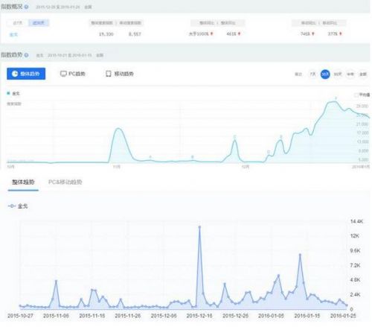Select the 90天 time range option

(338, 74)
